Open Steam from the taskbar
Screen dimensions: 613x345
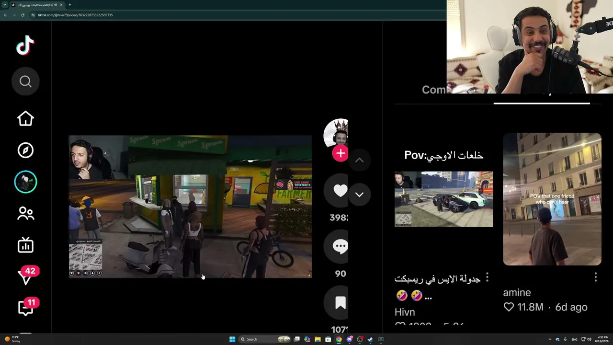coord(370,339)
